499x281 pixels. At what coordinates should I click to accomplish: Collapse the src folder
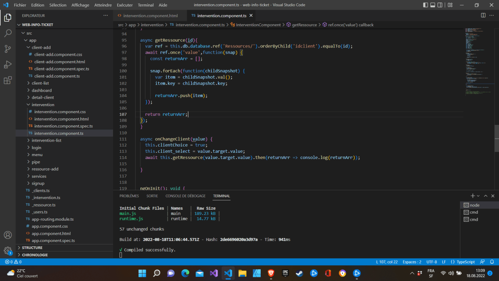pos(64,33)
